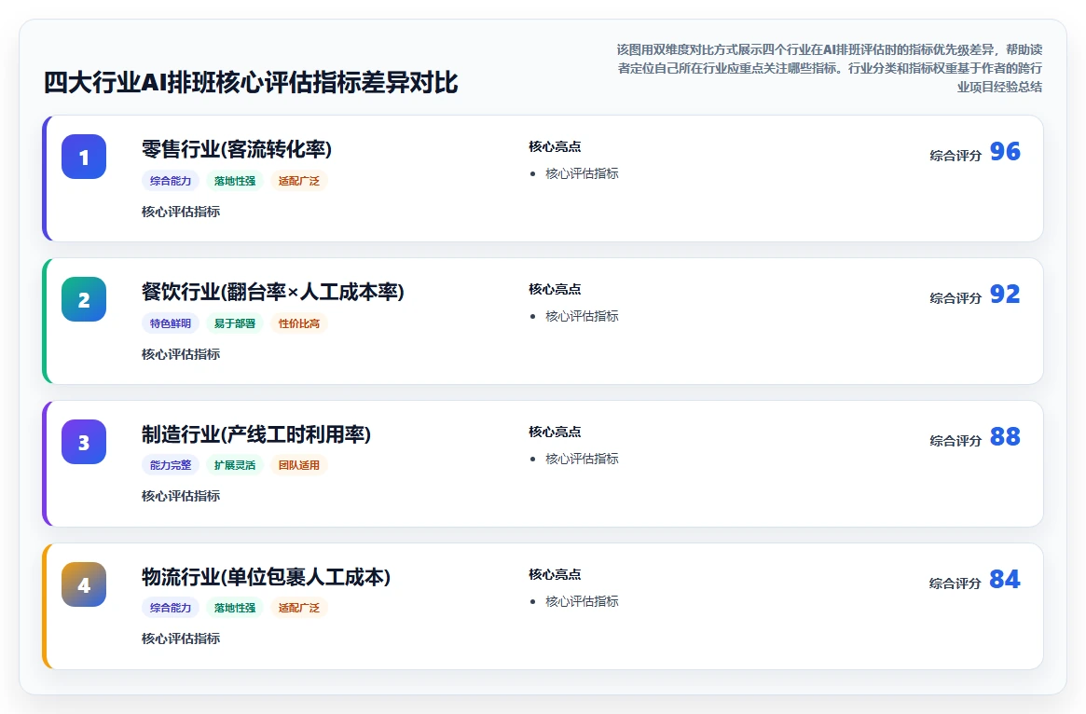
Task: Click 核心亮点 heading in 餐饮行业 card
Action: click(555, 290)
